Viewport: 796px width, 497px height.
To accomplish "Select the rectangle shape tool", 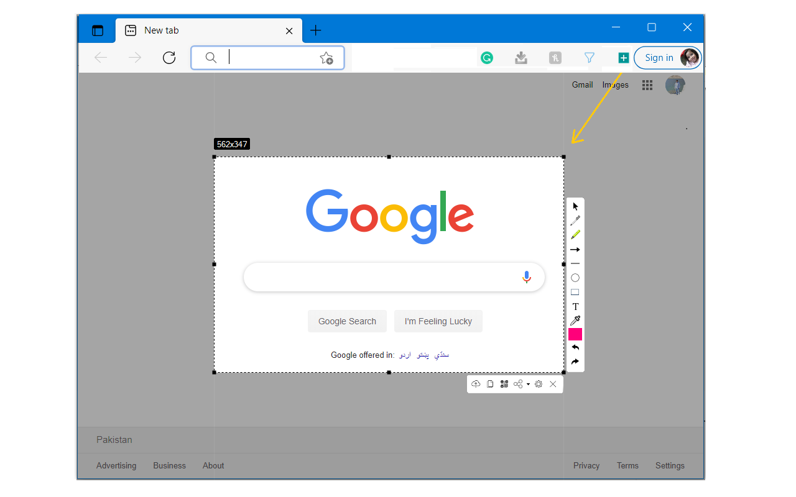I will 575,292.
